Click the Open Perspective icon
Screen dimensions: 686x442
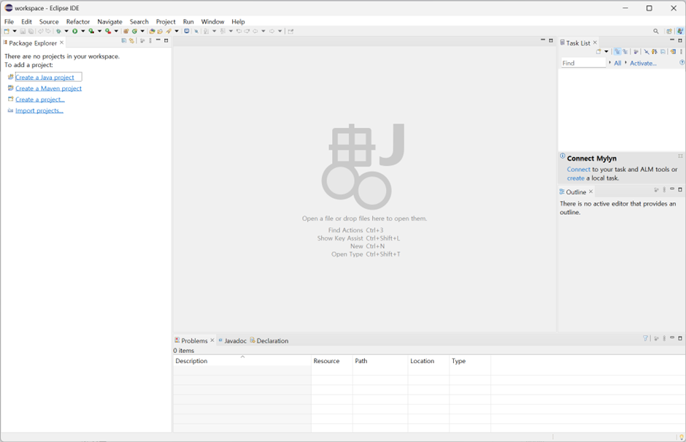coord(669,31)
